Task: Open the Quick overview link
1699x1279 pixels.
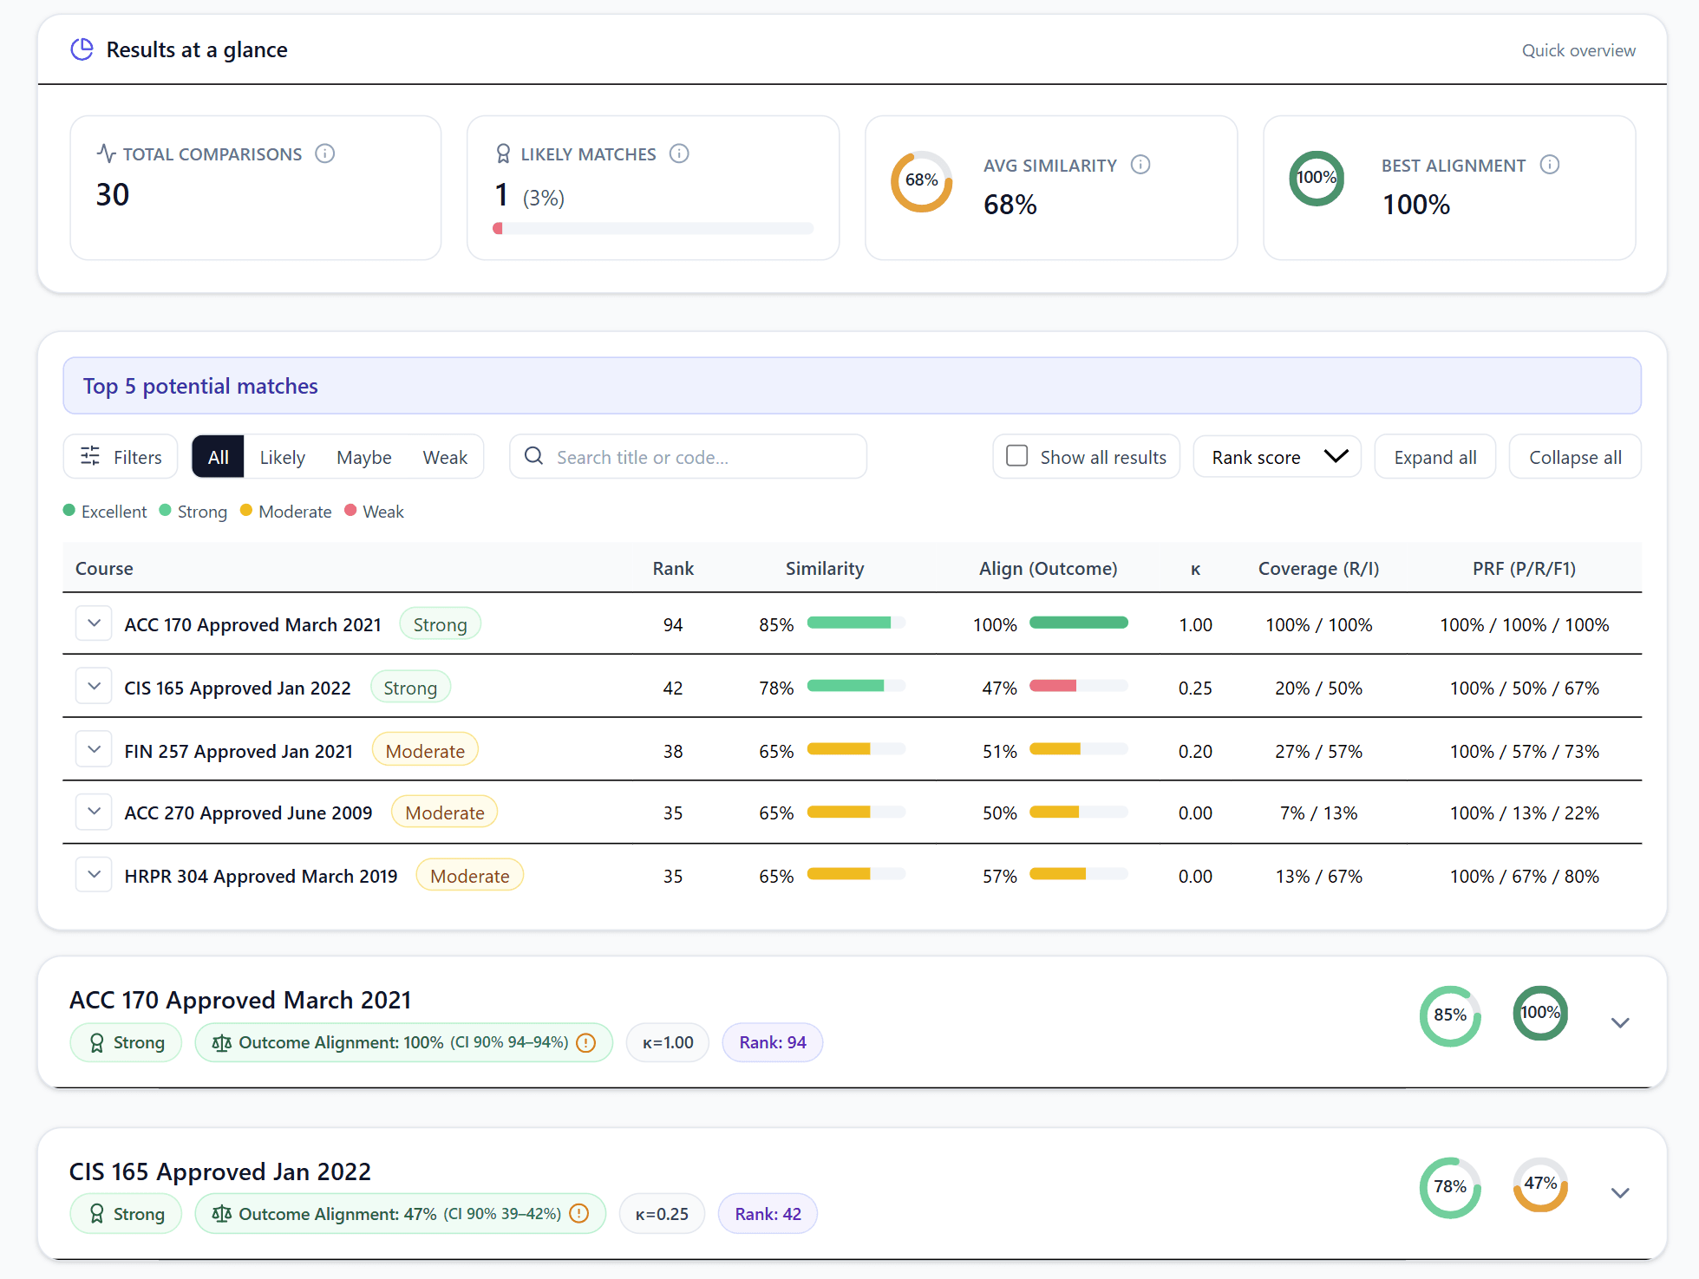Action: tap(1578, 49)
